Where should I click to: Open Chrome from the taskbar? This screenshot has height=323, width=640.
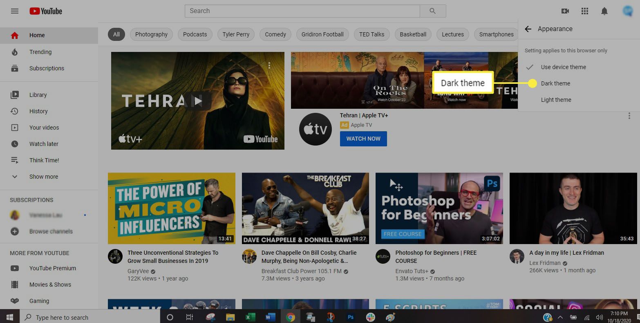[x=291, y=317]
